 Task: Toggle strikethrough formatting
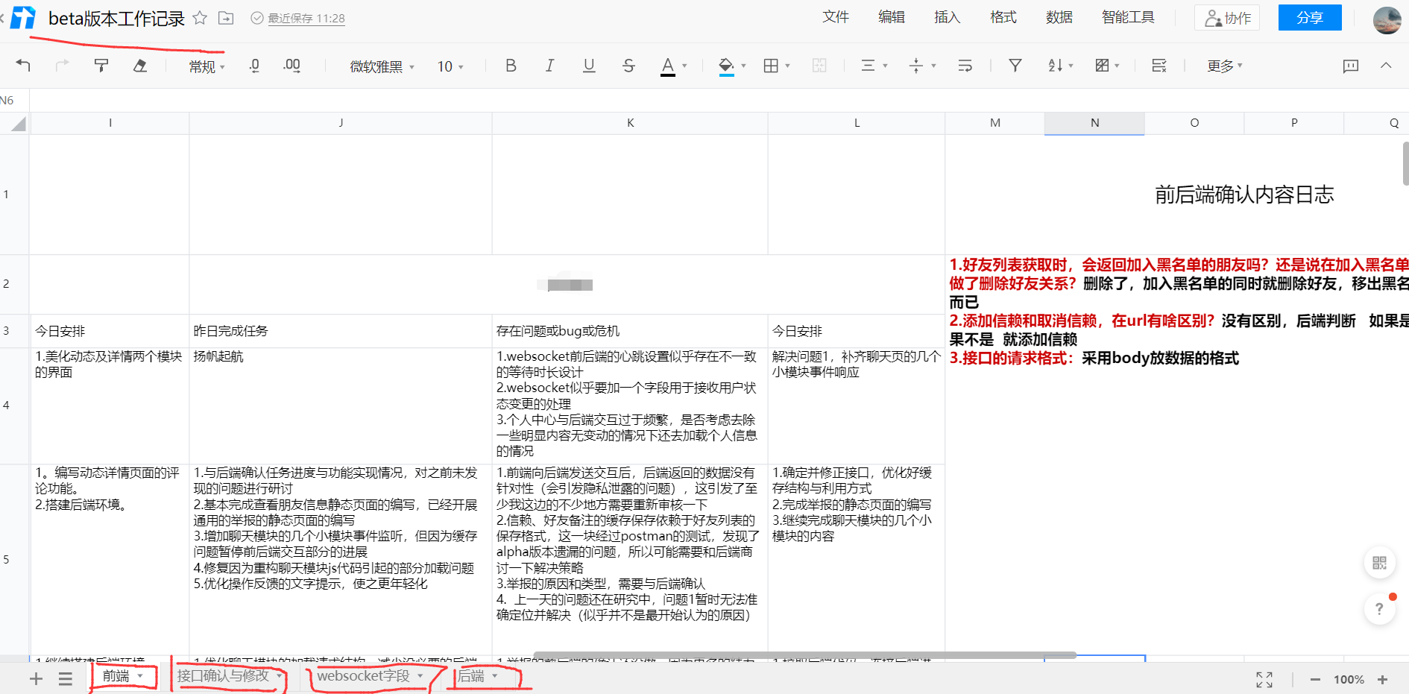click(628, 66)
